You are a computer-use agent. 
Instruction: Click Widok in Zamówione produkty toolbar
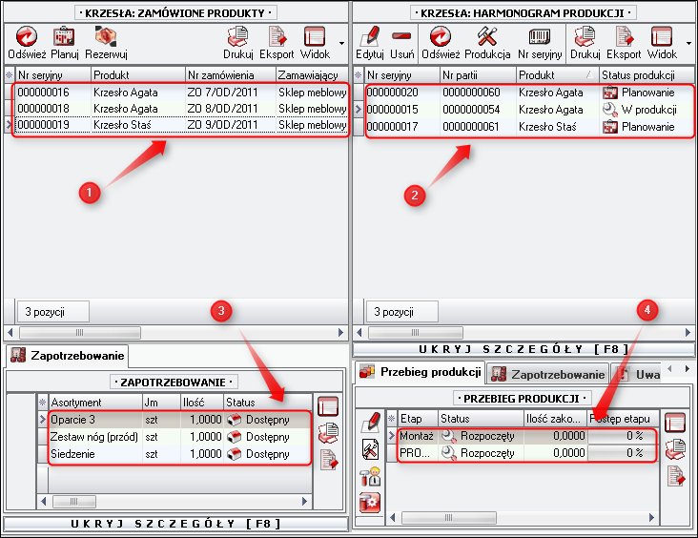coord(315,43)
